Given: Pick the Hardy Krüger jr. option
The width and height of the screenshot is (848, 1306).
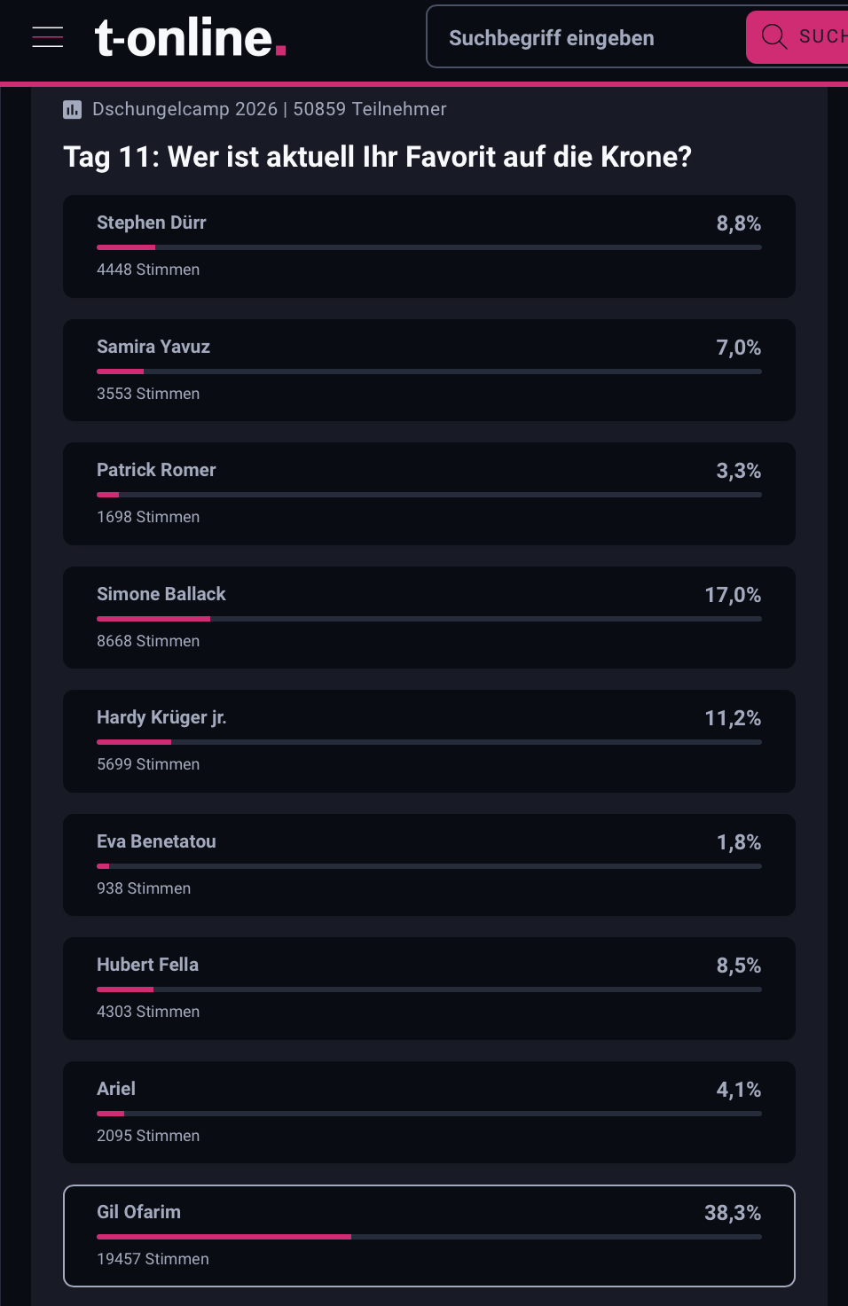Looking at the screenshot, I should click(428, 741).
